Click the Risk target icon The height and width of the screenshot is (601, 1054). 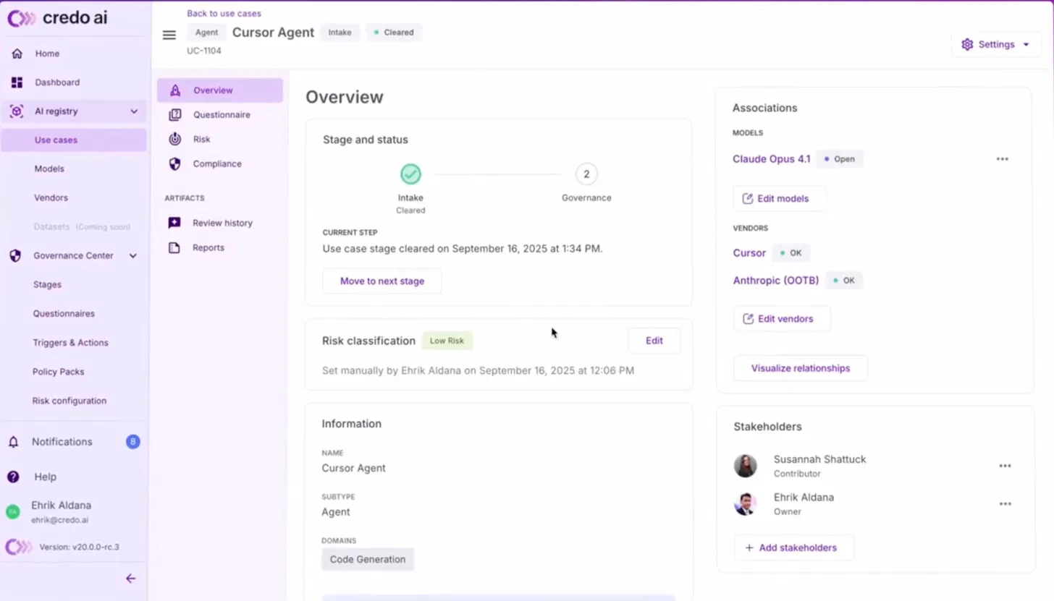point(174,139)
